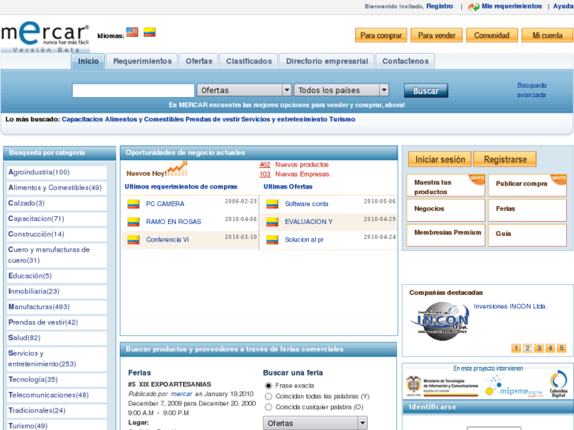Click the Nuevos Hoy growth chart icon
Viewport: 574px width, 430px height.
click(177, 169)
